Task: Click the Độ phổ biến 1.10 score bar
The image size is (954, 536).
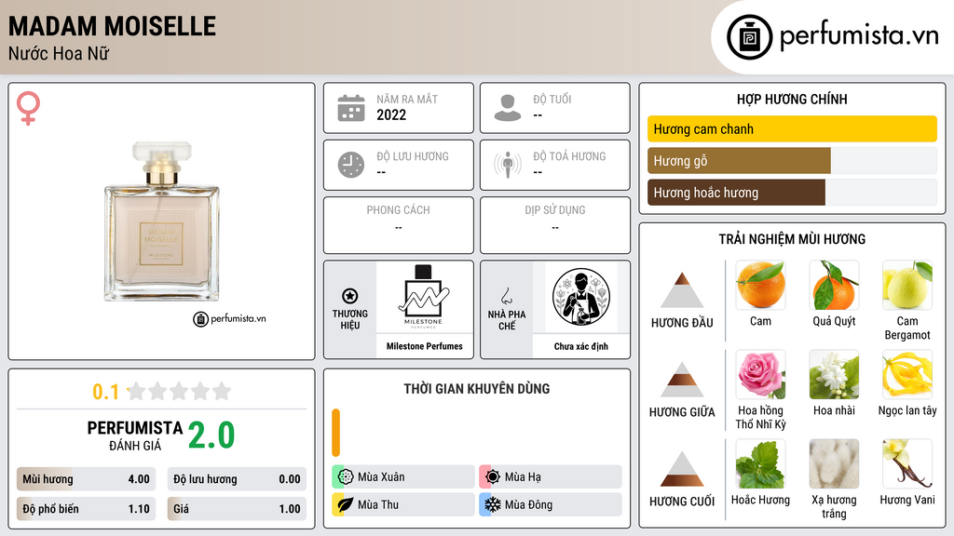Action: click(86, 509)
